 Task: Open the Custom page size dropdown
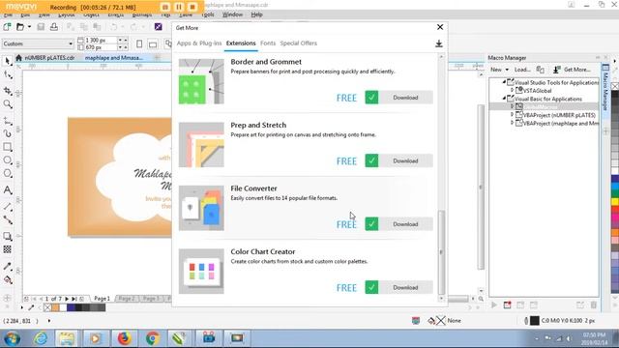(38, 43)
